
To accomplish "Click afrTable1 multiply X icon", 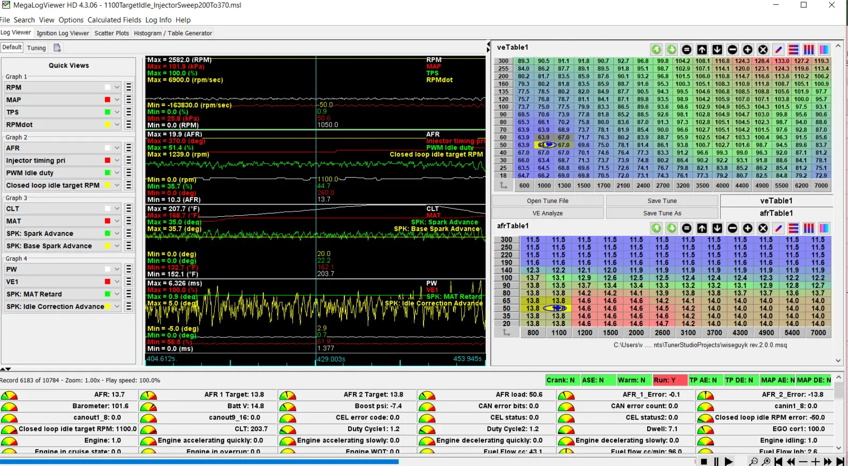I will [x=763, y=228].
